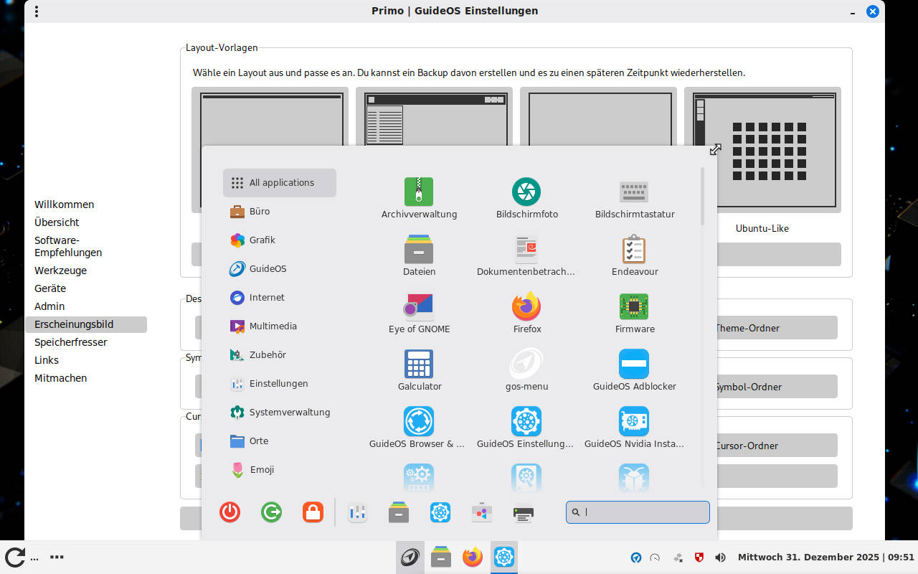Click the red shield tray icon
This screenshot has height=574, width=918.
(x=699, y=557)
